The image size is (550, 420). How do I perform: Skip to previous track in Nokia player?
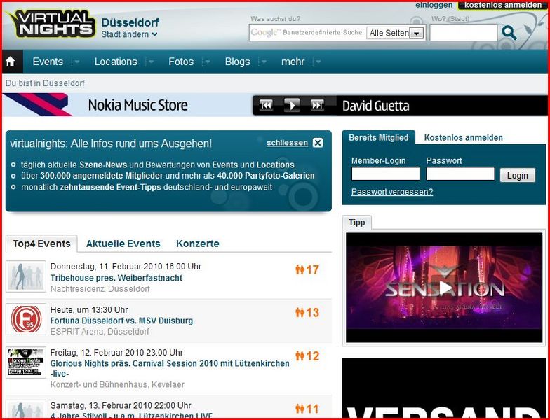click(267, 105)
